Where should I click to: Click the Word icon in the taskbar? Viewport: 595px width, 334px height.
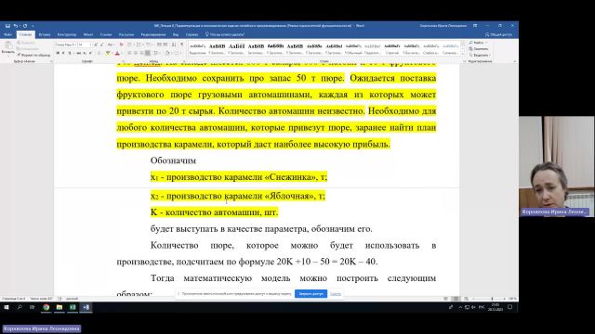[86, 307]
